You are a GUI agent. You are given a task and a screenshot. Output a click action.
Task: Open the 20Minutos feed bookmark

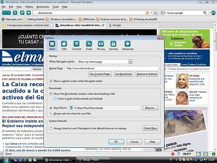point(87,19)
